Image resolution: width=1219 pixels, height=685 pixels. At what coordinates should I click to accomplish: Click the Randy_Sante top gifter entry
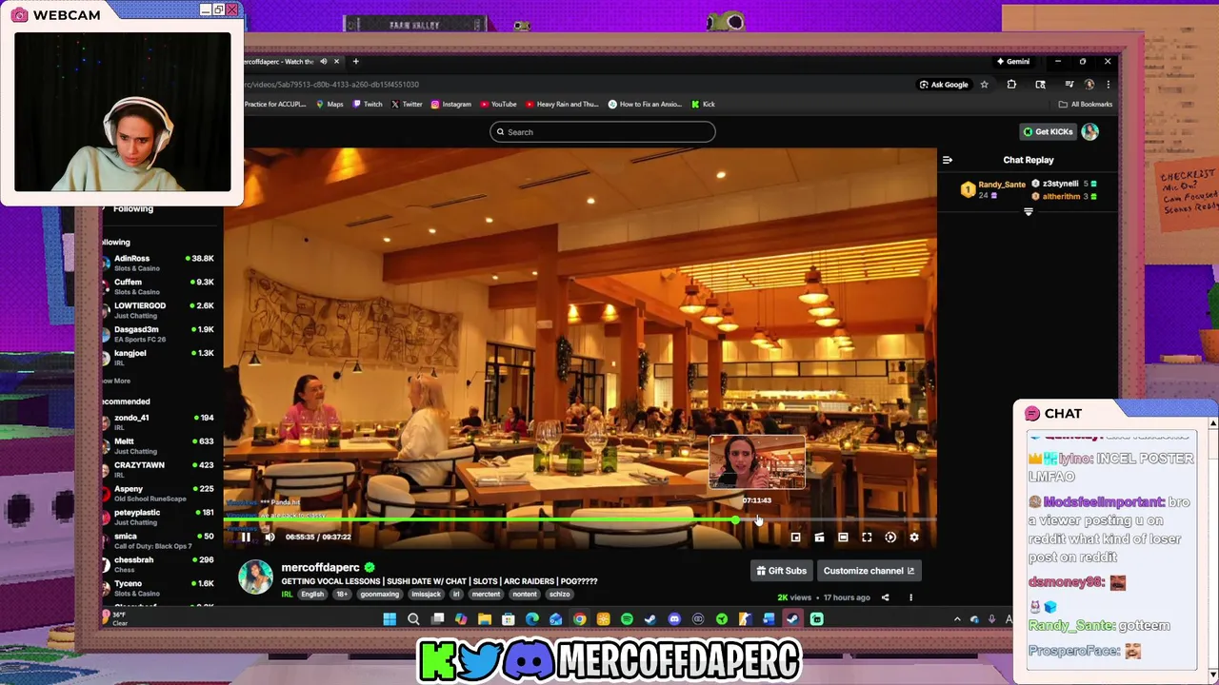993,189
